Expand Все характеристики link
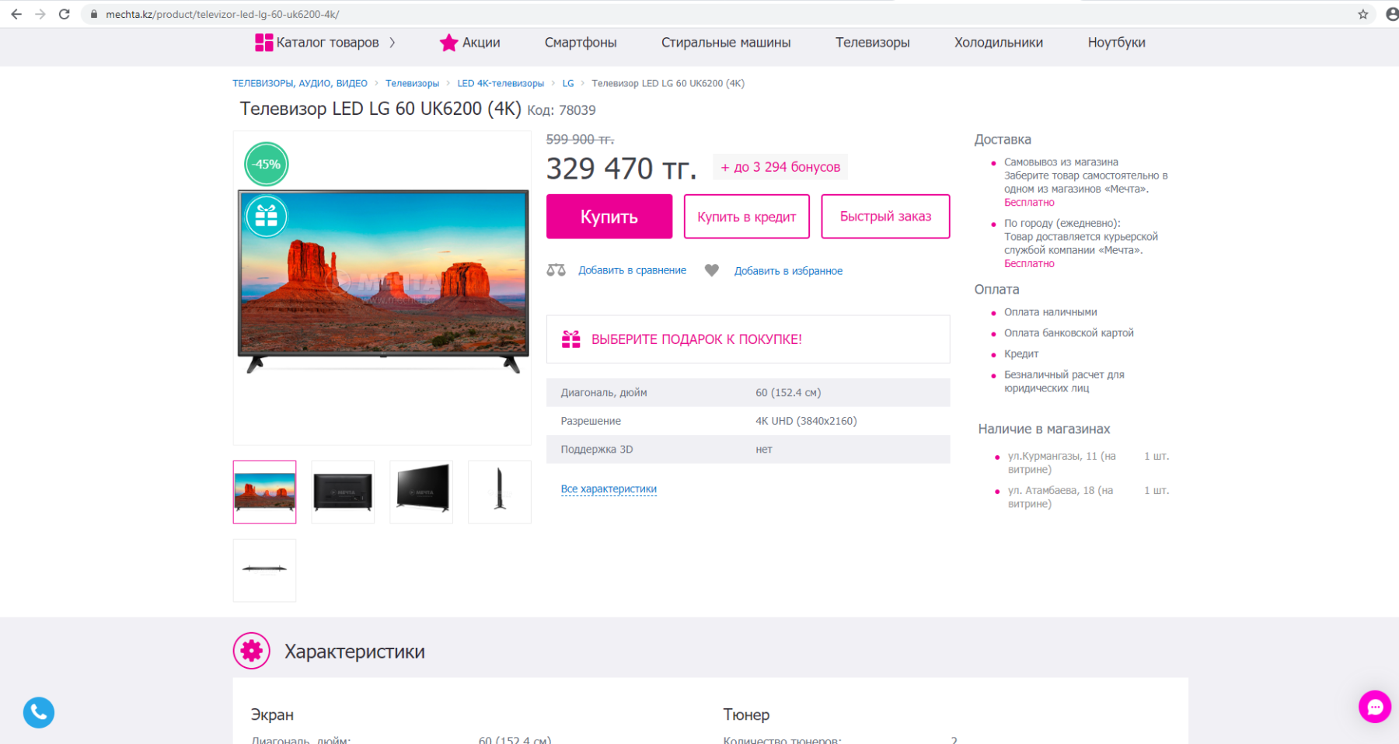Image resolution: width=1399 pixels, height=744 pixels. pos(609,489)
